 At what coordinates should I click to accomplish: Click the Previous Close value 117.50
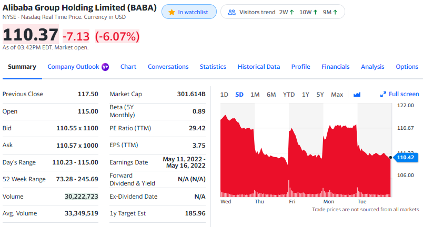[x=88, y=94]
